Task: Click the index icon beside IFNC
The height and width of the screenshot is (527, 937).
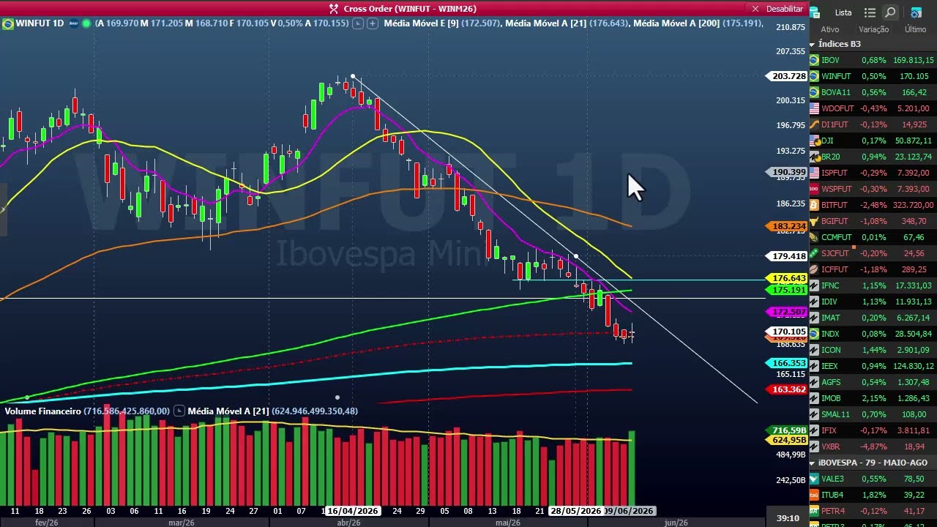Action: click(814, 285)
